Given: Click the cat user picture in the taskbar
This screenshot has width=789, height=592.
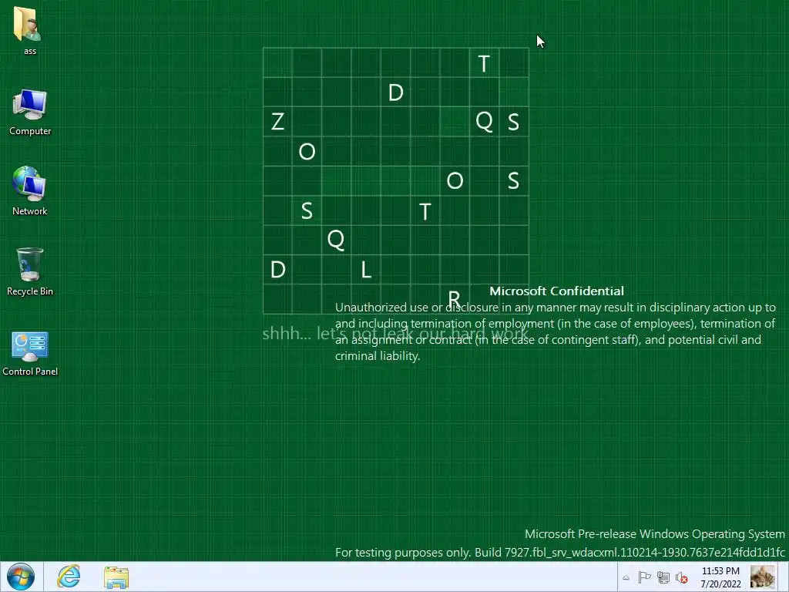Looking at the screenshot, I should (x=762, y=577).
